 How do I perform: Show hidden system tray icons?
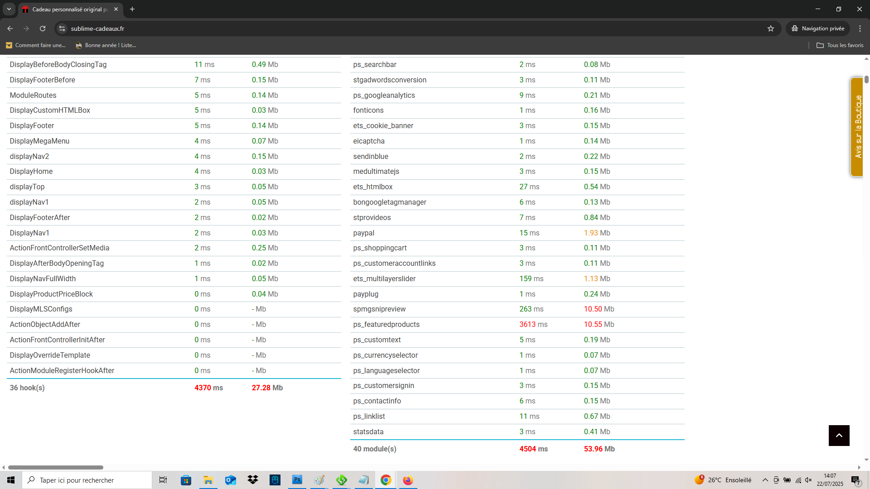(765, 480)
